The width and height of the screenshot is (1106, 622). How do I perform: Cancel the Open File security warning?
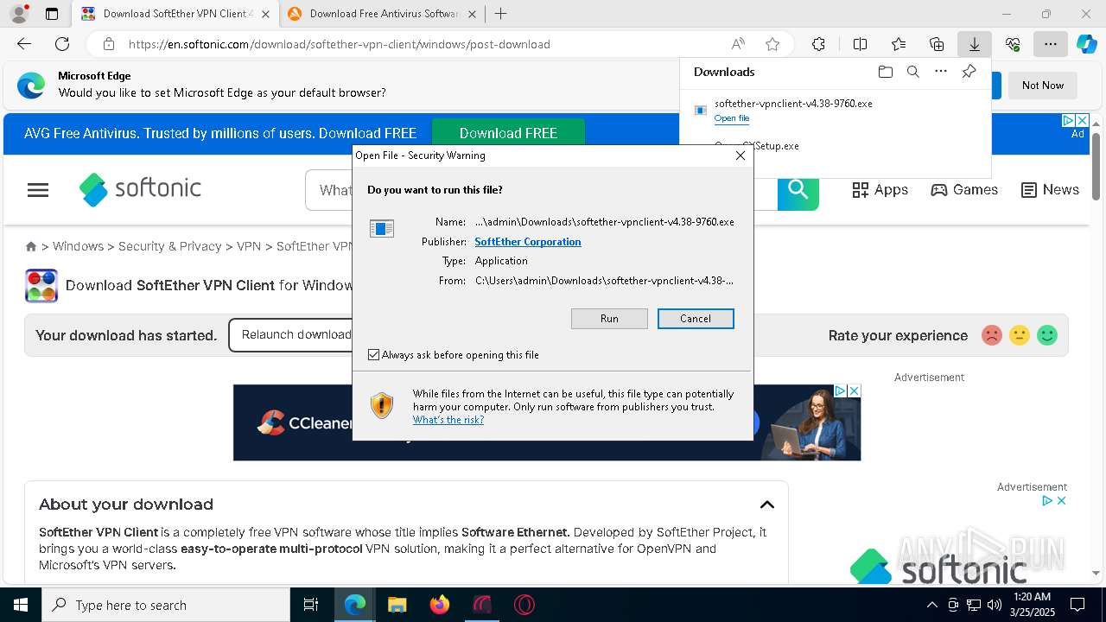pyautogui.click(x=696, y=319)
